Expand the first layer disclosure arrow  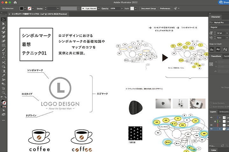click(x=220, y=117)
